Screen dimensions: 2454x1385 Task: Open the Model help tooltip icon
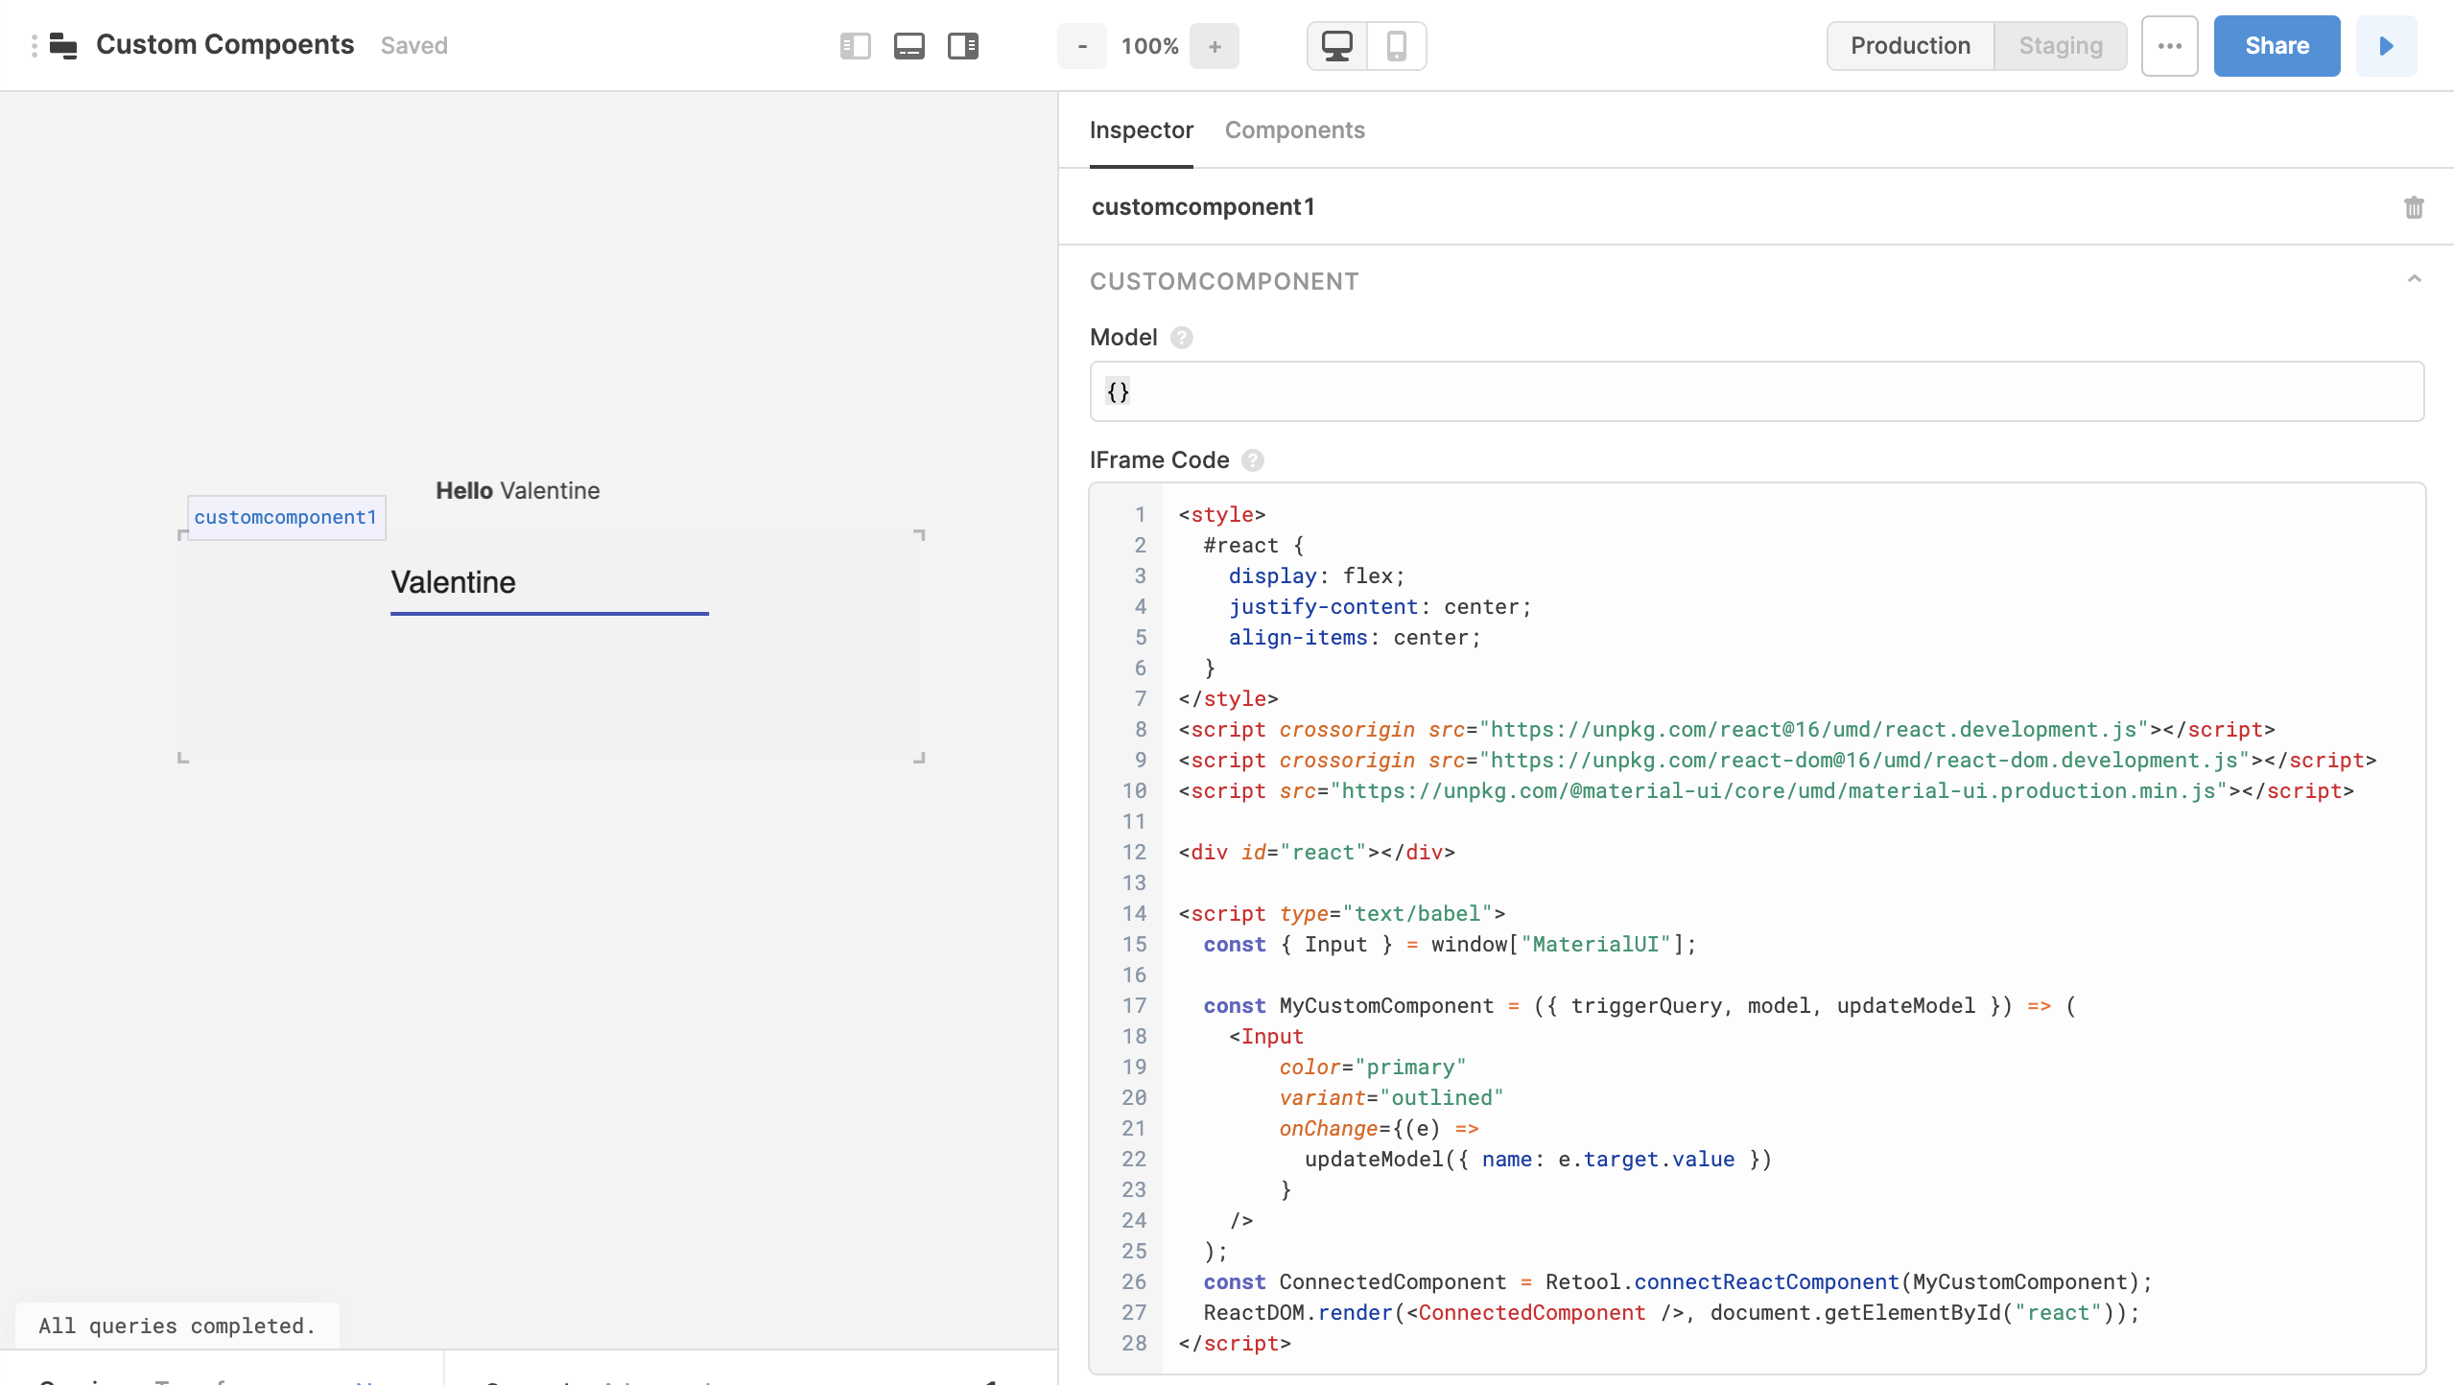click(x=1182, y=338)
